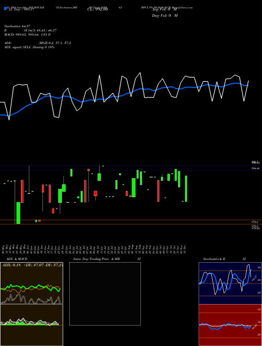Click the last point of the white price line
This screenshot has width=262, height=346.
point(248,81)
